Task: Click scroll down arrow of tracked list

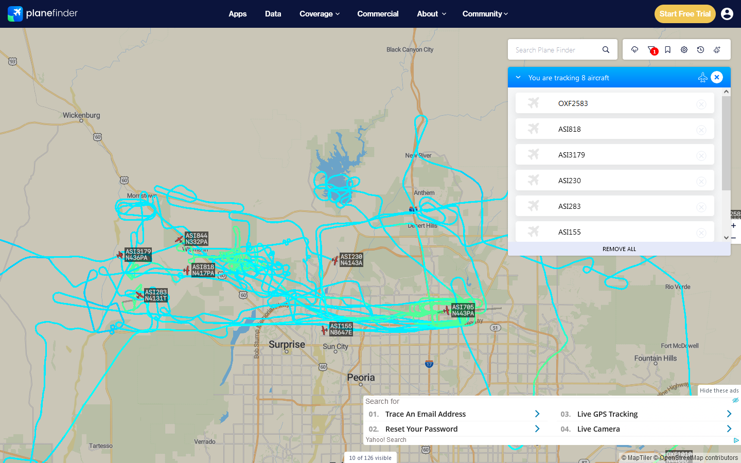Action: click(x=726, y=238)
